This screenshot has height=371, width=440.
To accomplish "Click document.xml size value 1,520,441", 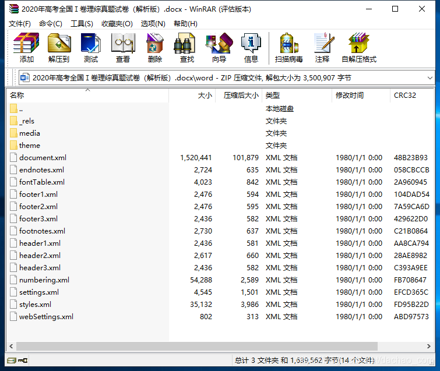I will tap(196, 158).
